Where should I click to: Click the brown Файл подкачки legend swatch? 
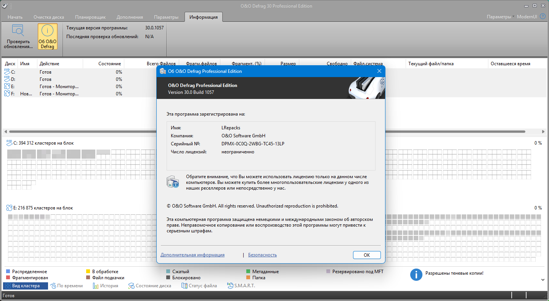[x=88, y=278]
